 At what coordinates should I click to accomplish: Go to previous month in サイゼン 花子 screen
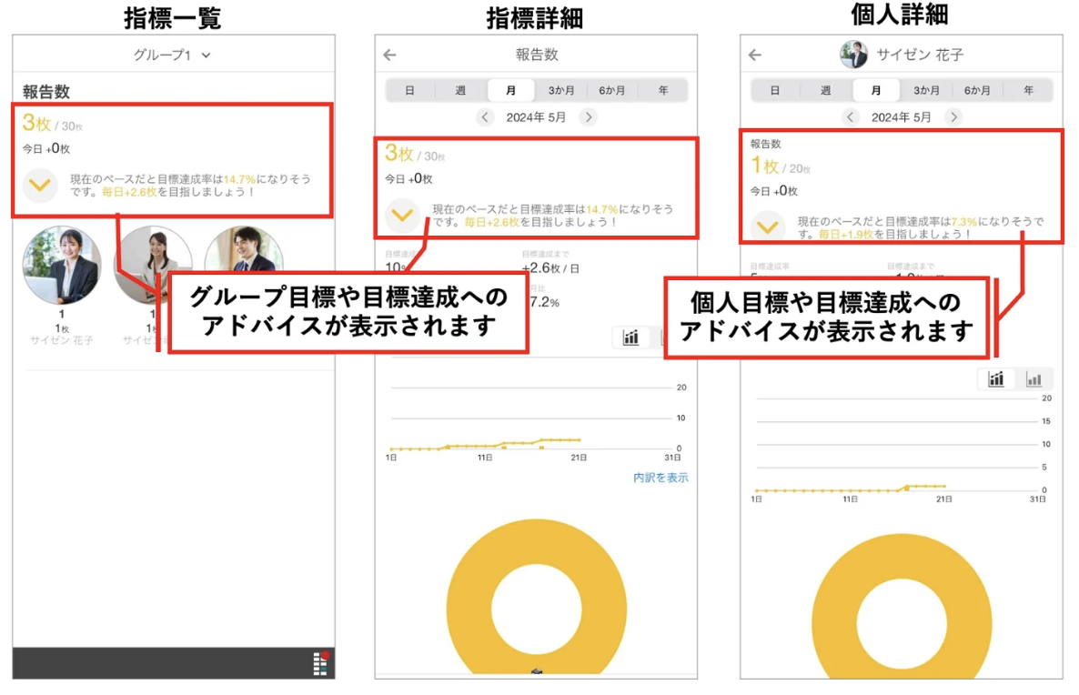point(851,117)
